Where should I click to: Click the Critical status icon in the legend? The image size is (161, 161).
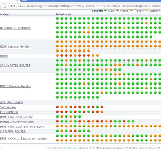coord(117,10)
